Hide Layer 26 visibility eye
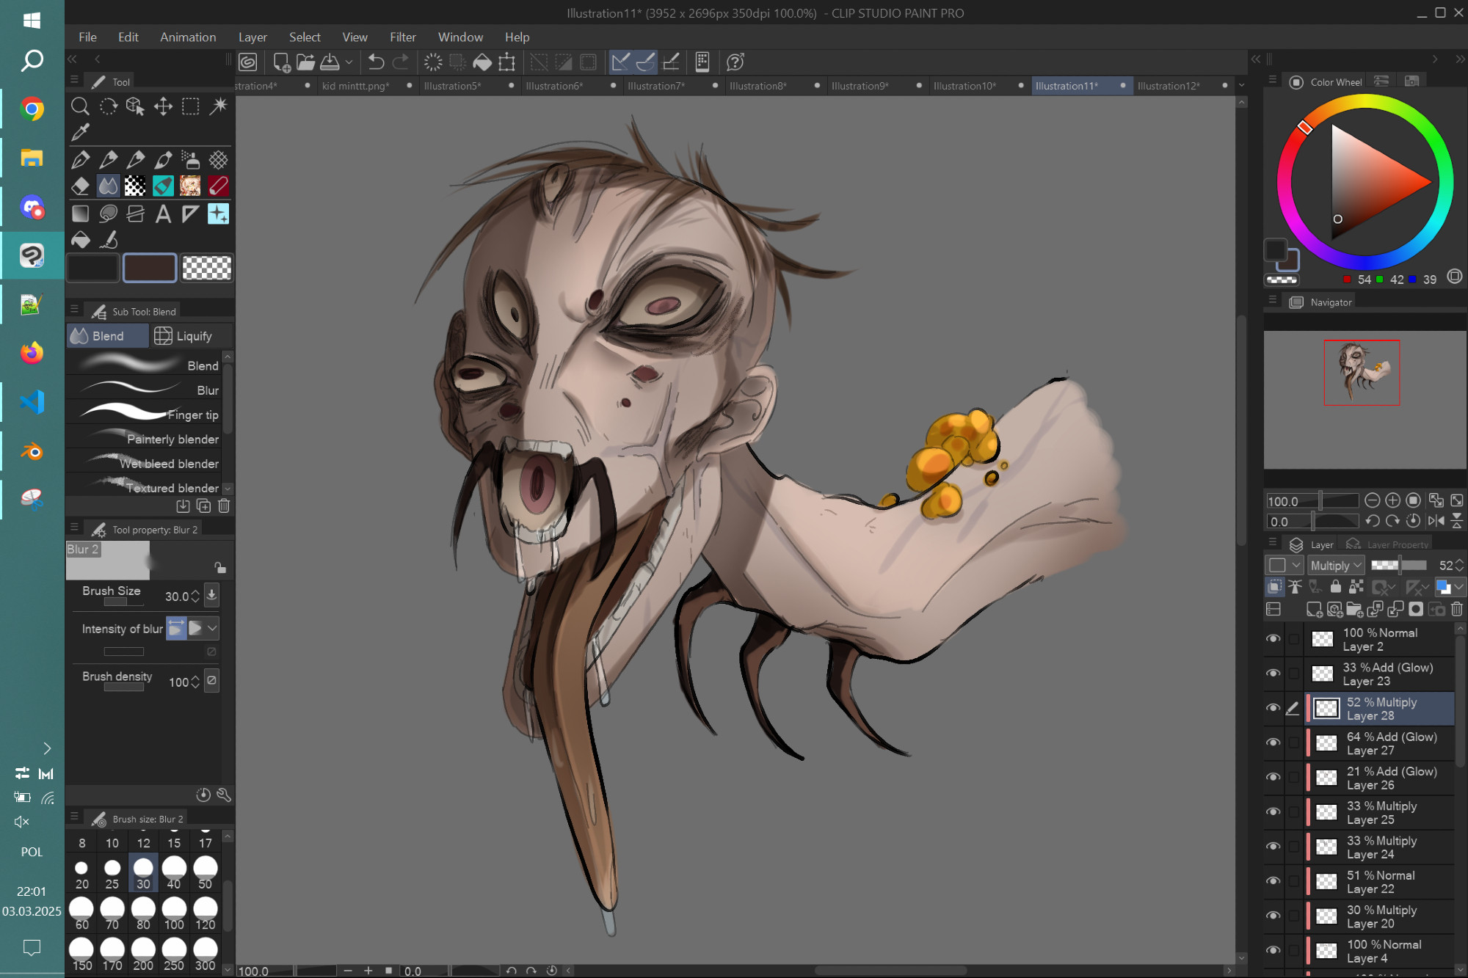 pos(1273,777)
